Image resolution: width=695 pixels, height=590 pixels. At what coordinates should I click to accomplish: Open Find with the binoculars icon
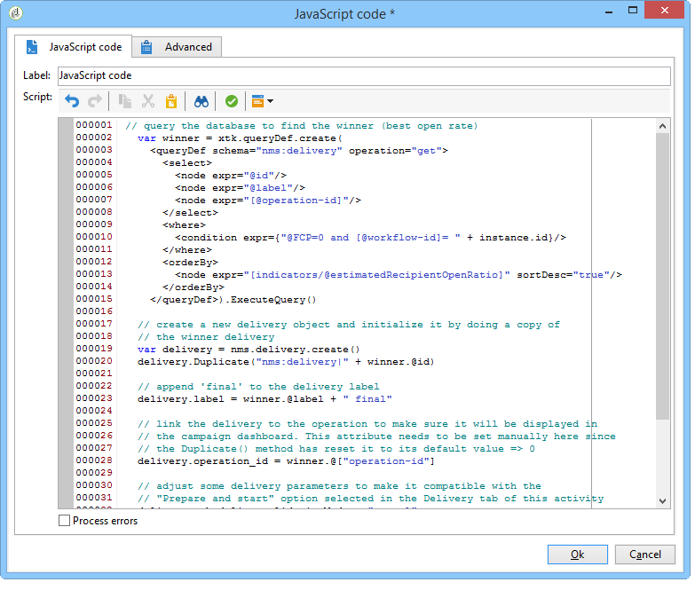[x=201, y=101]
